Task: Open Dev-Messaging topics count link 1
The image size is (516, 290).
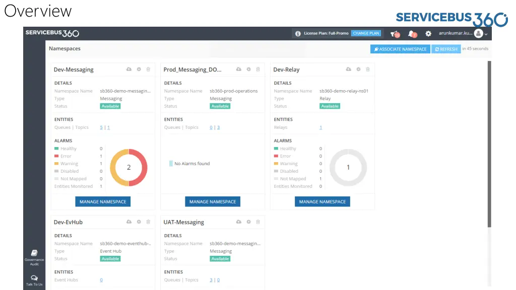Action: coord(108,127)
